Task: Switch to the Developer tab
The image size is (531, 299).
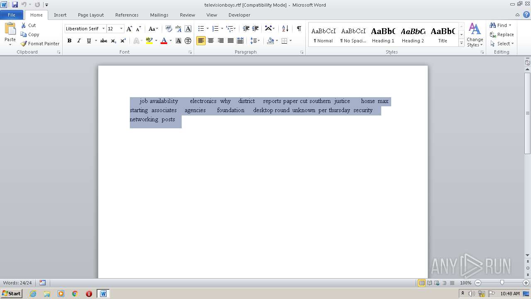Action: pyautogui.click(x=239, y=15)
